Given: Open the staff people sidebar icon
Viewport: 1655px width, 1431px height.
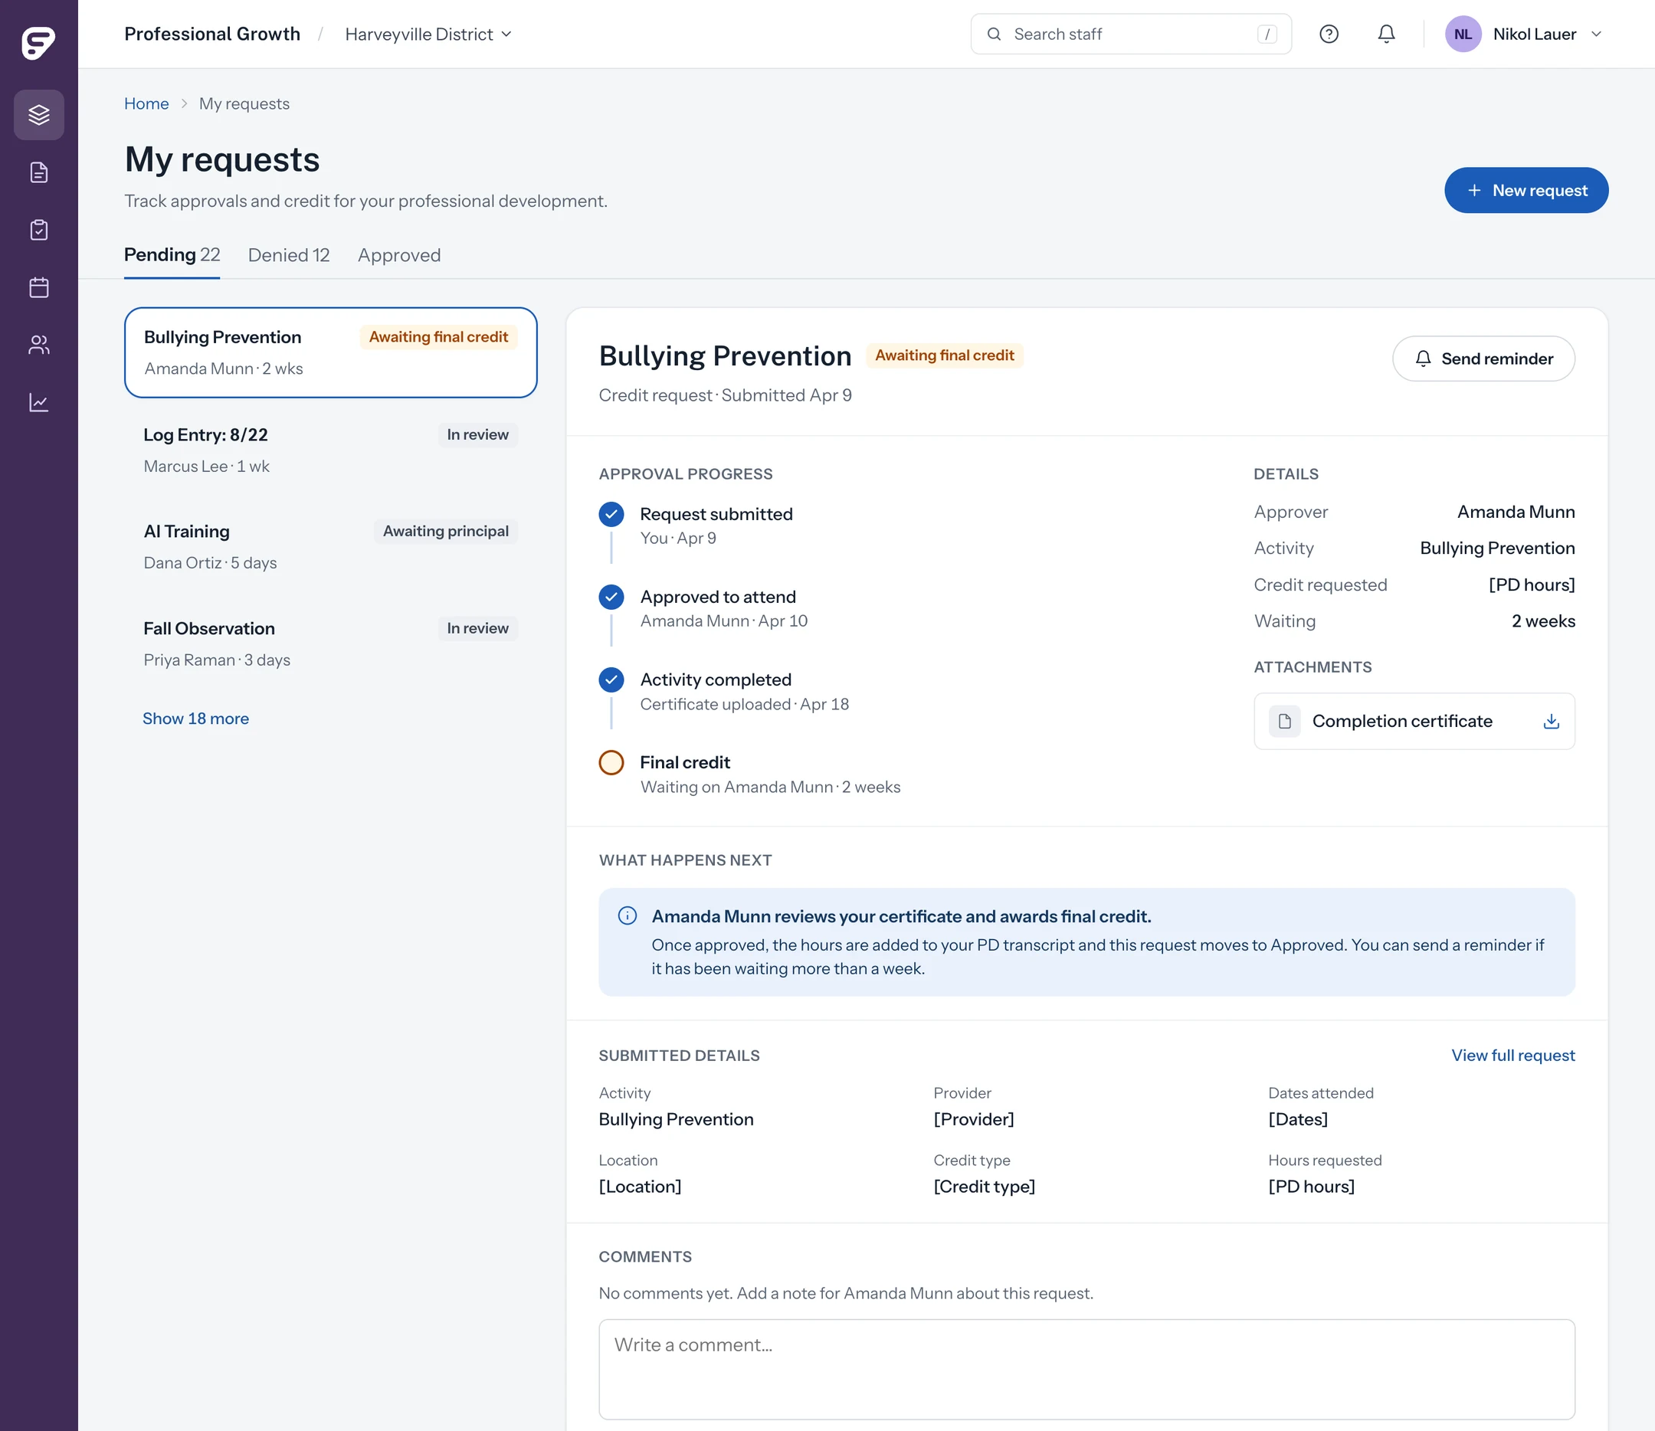Looking at the screenshot, I should coord(39,345).
